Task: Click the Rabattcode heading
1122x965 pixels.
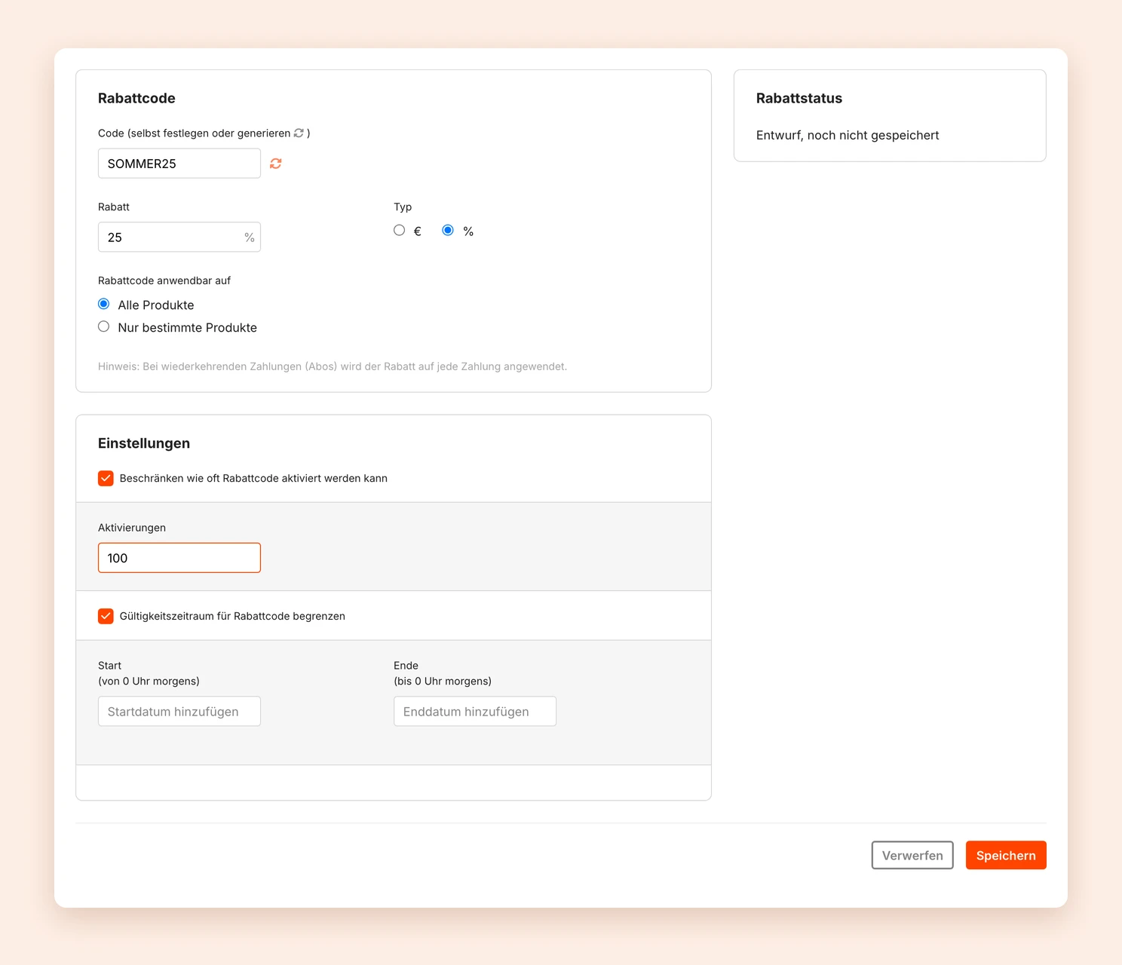Action: (136, 99)
